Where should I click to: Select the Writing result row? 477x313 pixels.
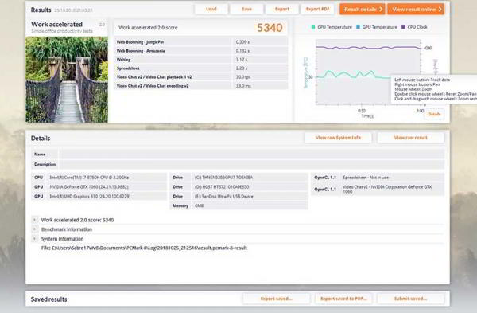tap(201, 60)
